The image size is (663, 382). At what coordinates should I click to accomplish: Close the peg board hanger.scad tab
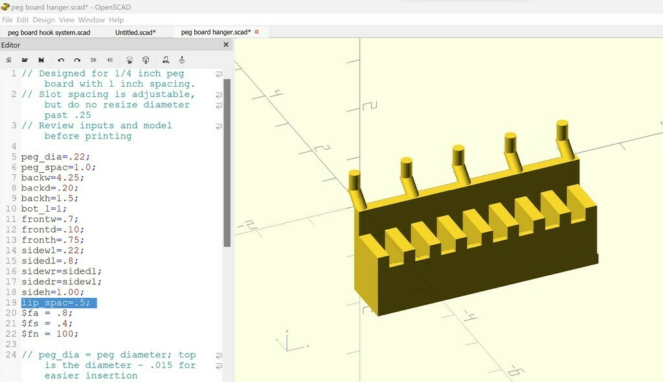pyautogui.click(x=257, y=32)
